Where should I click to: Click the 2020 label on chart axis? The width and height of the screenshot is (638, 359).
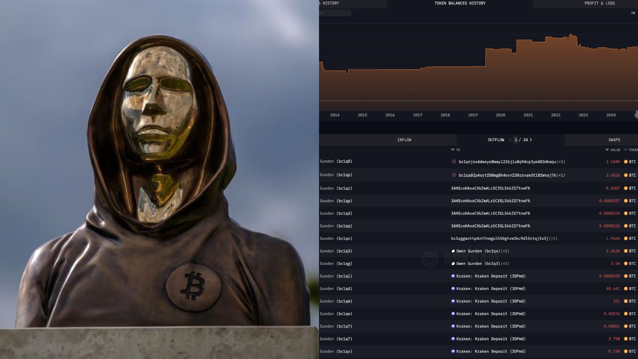(x=500, y=115)
